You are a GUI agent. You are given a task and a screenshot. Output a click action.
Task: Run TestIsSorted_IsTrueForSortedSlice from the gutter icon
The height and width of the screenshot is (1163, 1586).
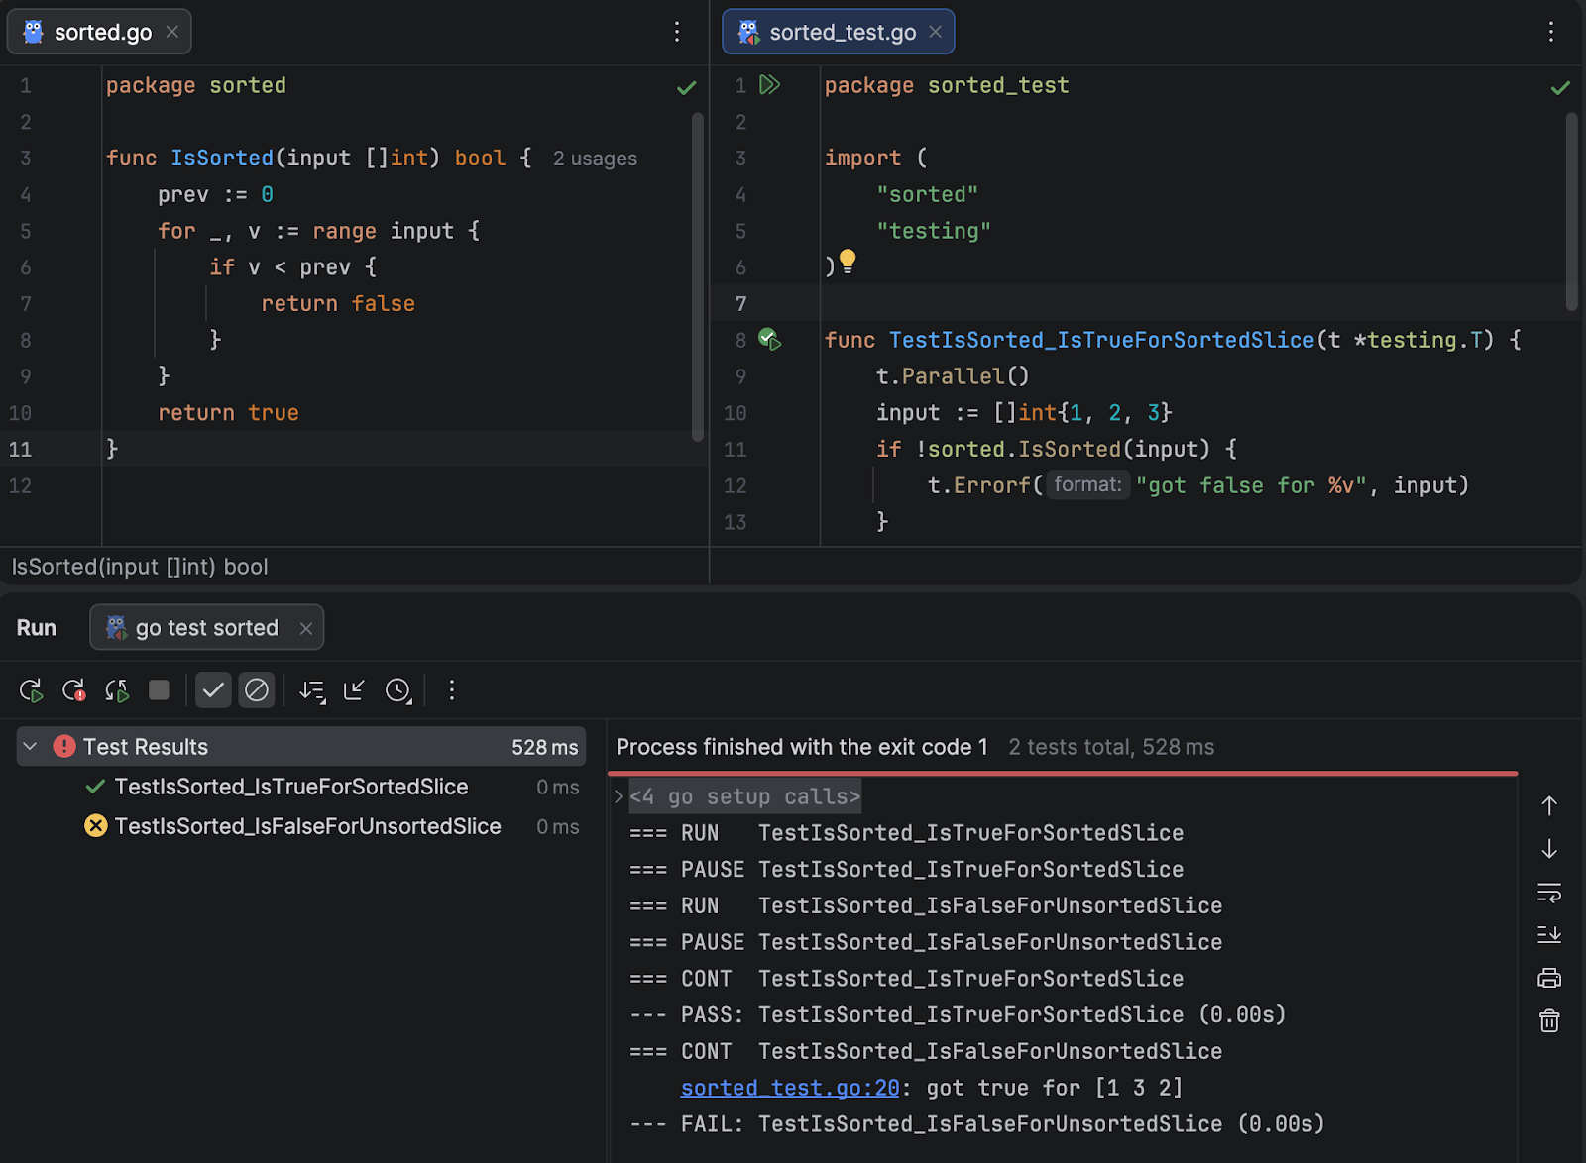tap(770, 340)
